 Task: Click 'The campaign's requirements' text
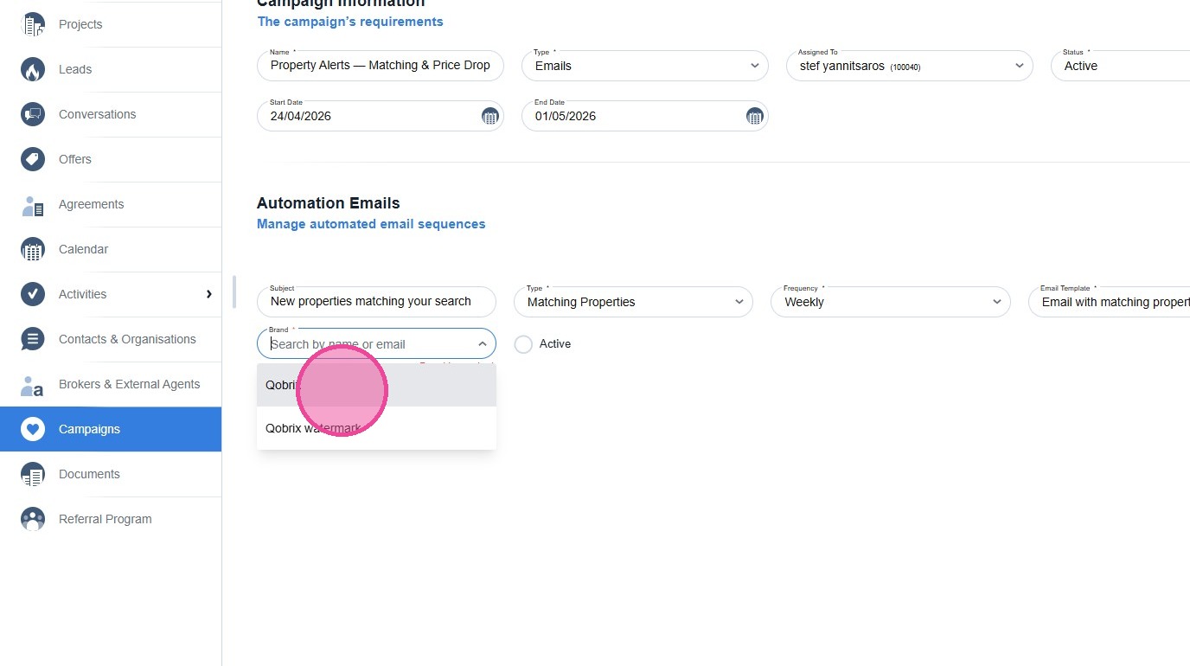350,22
